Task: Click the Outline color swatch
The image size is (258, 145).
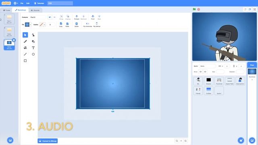Action: 41,25
